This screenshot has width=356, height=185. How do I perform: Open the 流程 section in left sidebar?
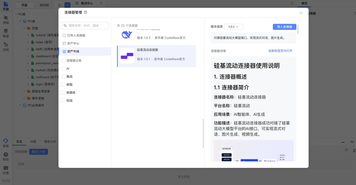point(6,47)
